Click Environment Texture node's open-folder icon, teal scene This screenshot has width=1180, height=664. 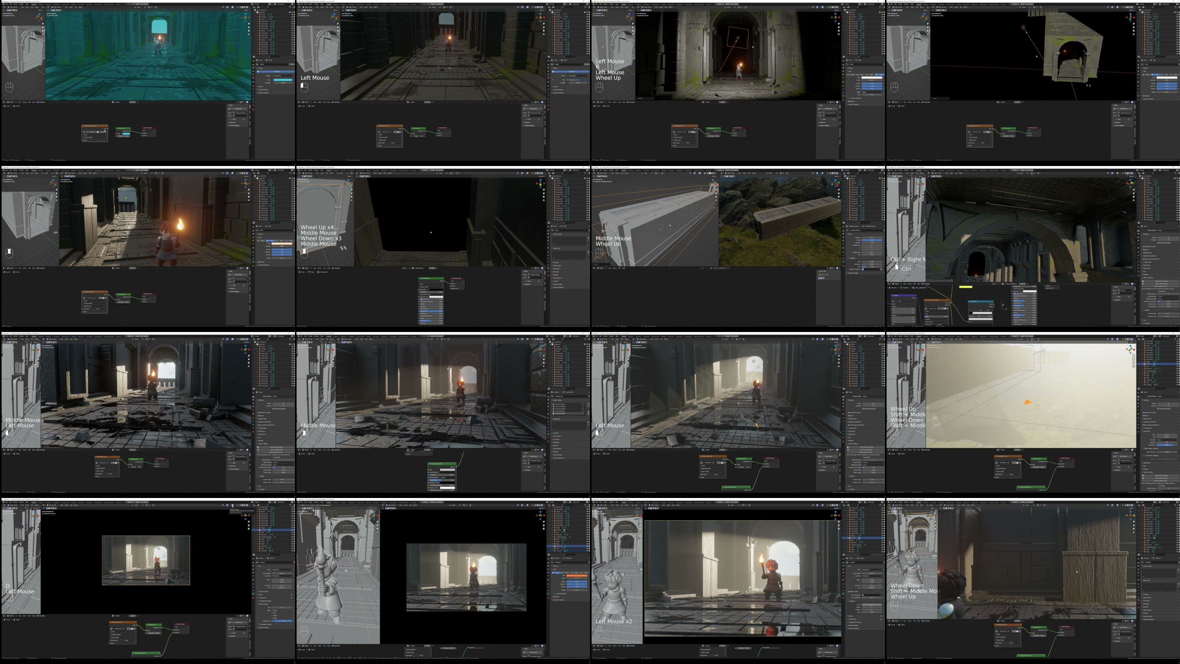click(x=98, y=132)
